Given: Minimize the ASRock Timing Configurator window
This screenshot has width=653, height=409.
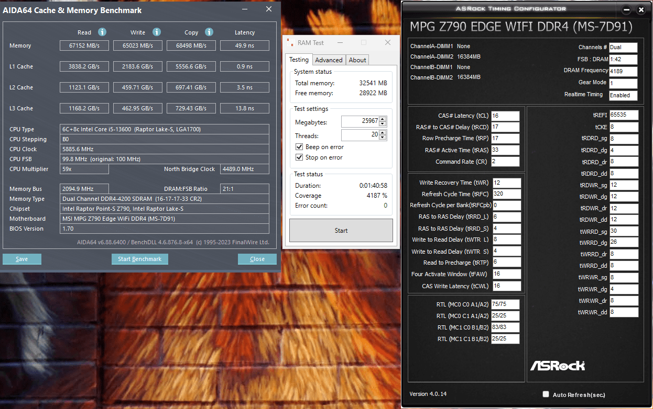Looking at the screenshot, I should [x=626, y=10].
